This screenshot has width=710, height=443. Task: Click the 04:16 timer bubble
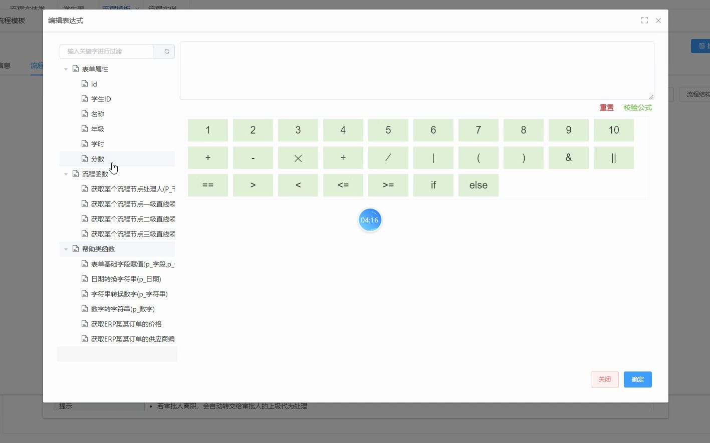(370, 220)
